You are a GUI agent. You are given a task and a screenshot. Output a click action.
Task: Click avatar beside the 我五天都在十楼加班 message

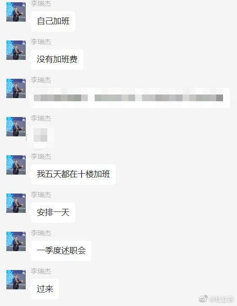pyautogui.click(x=16, y=165)
